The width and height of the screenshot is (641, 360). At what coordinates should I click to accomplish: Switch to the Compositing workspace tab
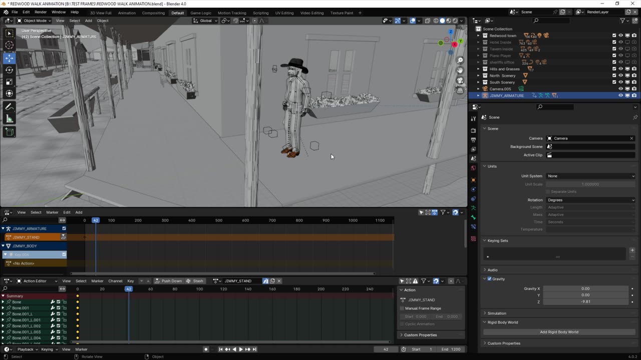[x=153, y=13]
